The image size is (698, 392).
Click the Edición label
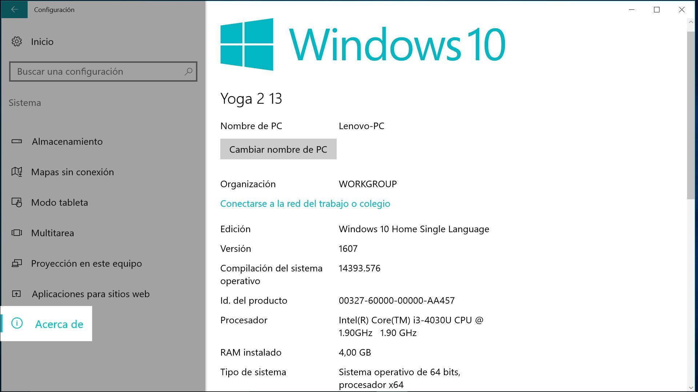[x=235, y=229]
